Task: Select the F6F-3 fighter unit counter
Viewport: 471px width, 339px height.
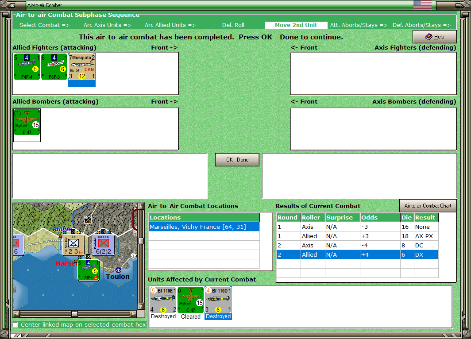Action: (x=54, y=67)
